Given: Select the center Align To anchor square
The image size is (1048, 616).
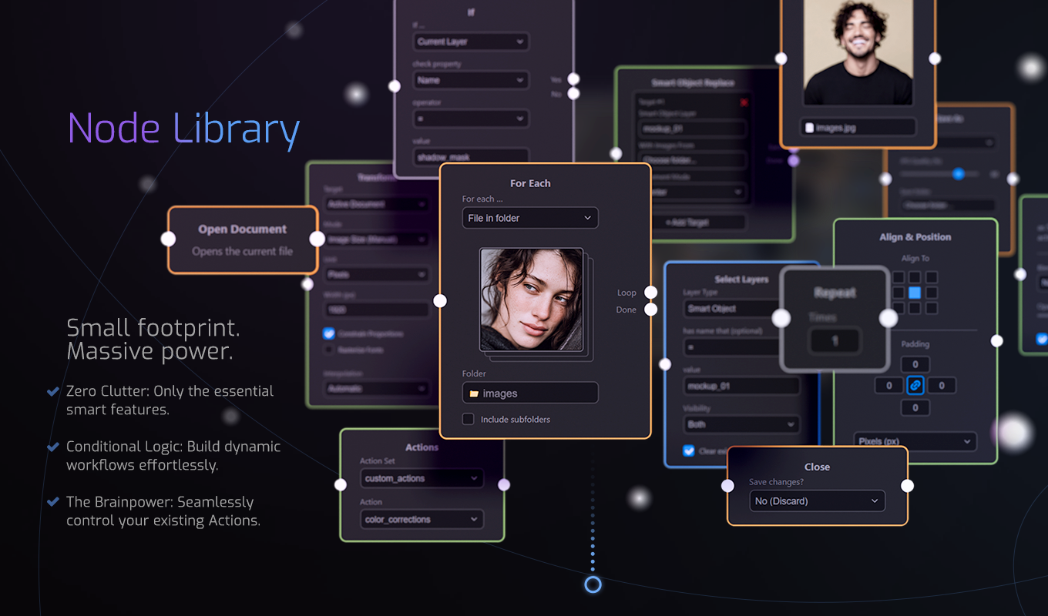Looking at the screenshot, I should pyautogui.click(x=915, y=293).
